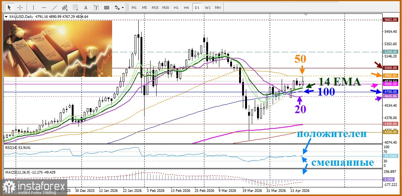Click the 4378.00 price scale value
The height and width of the screenshot is (196, 402).
(x=390, y=118)
